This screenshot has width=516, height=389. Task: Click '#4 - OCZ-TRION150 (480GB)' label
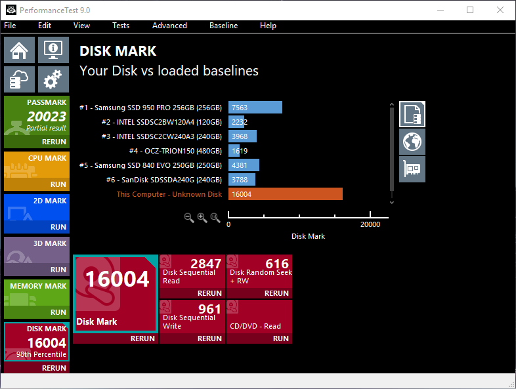click(175, 151)
